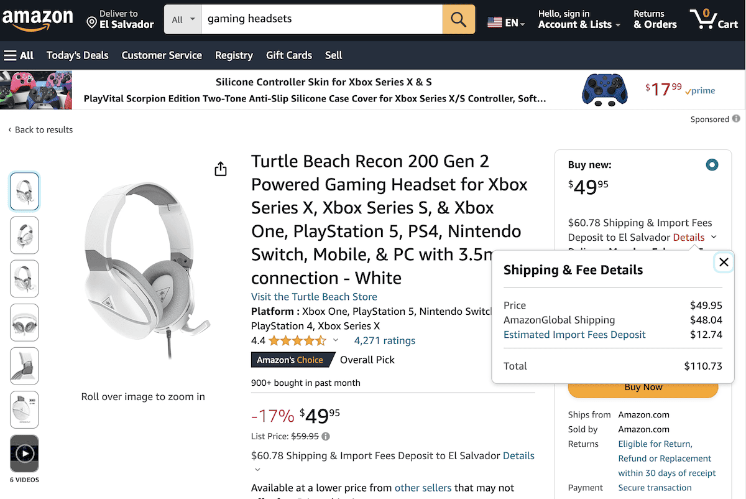Viewport: 746px width, 499px height.
Task: Click the share icon above the product image
Action: (x=220, y=169)
